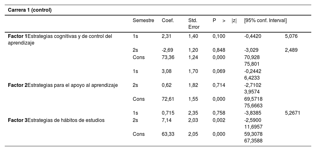Select the standard error value 1,82
This screenshot has width=316, height=151.
(x=193, y=85)
